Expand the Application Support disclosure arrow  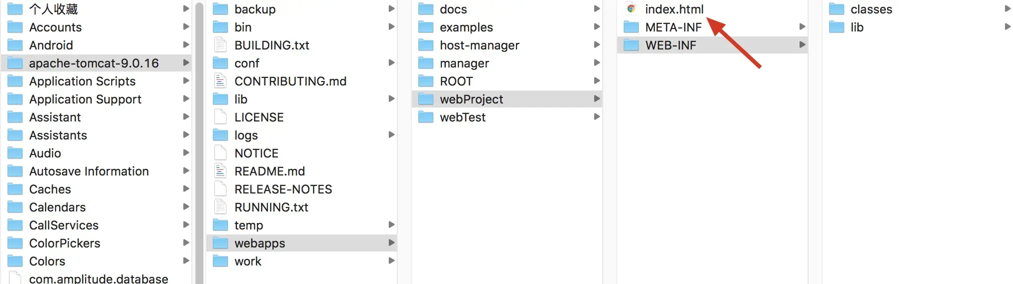(186, 98)
